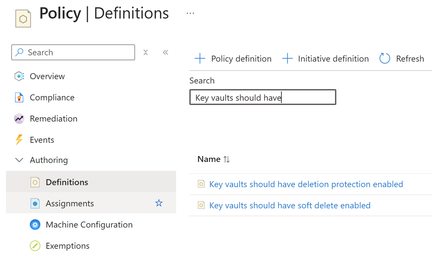Click the Definitions page icon in sidebar
The width and height of the screenshot is (432, 260).
coord(35,182)
